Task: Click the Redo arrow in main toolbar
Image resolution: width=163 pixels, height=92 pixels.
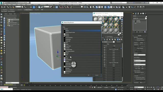Action: pyautogui.click(x=5, y=7)
